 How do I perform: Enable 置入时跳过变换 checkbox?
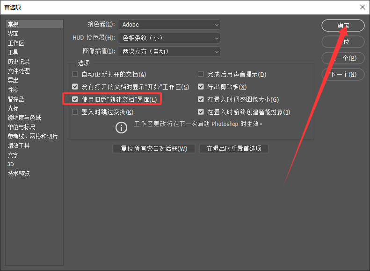pyautogui.click(x=75, y=112)
